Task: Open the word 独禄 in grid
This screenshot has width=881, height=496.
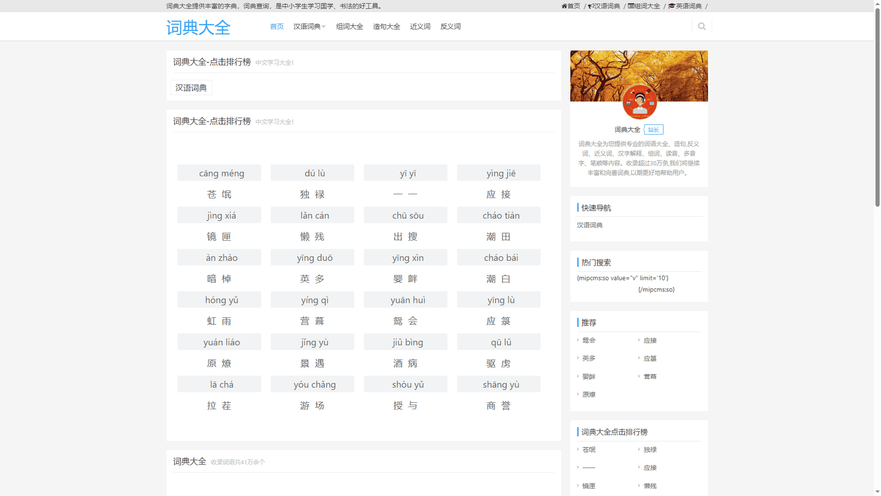Action: click(312, 194)
